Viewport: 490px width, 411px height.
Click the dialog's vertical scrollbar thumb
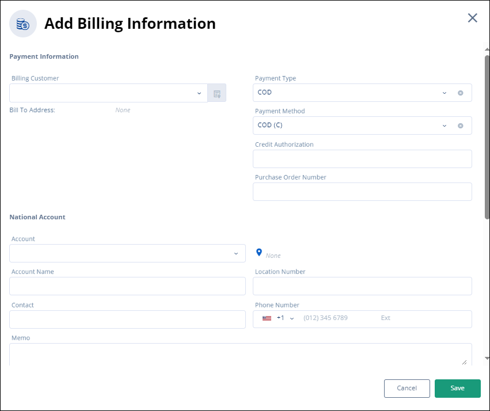pyautogui.click(x=487, y=137)
